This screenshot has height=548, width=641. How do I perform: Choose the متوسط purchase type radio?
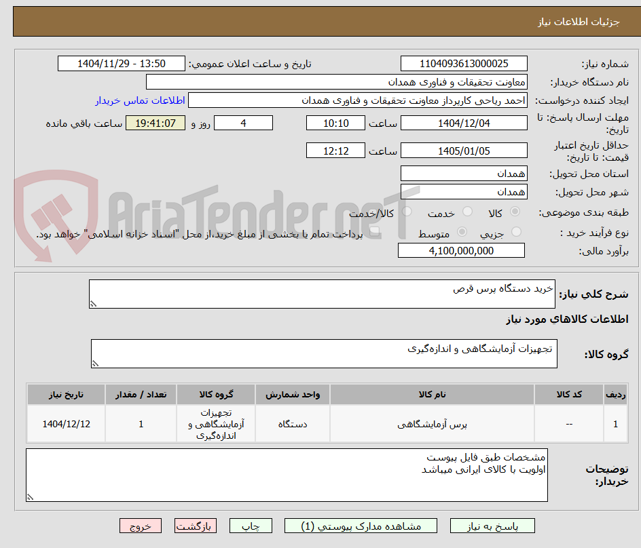tap(462, 232)
